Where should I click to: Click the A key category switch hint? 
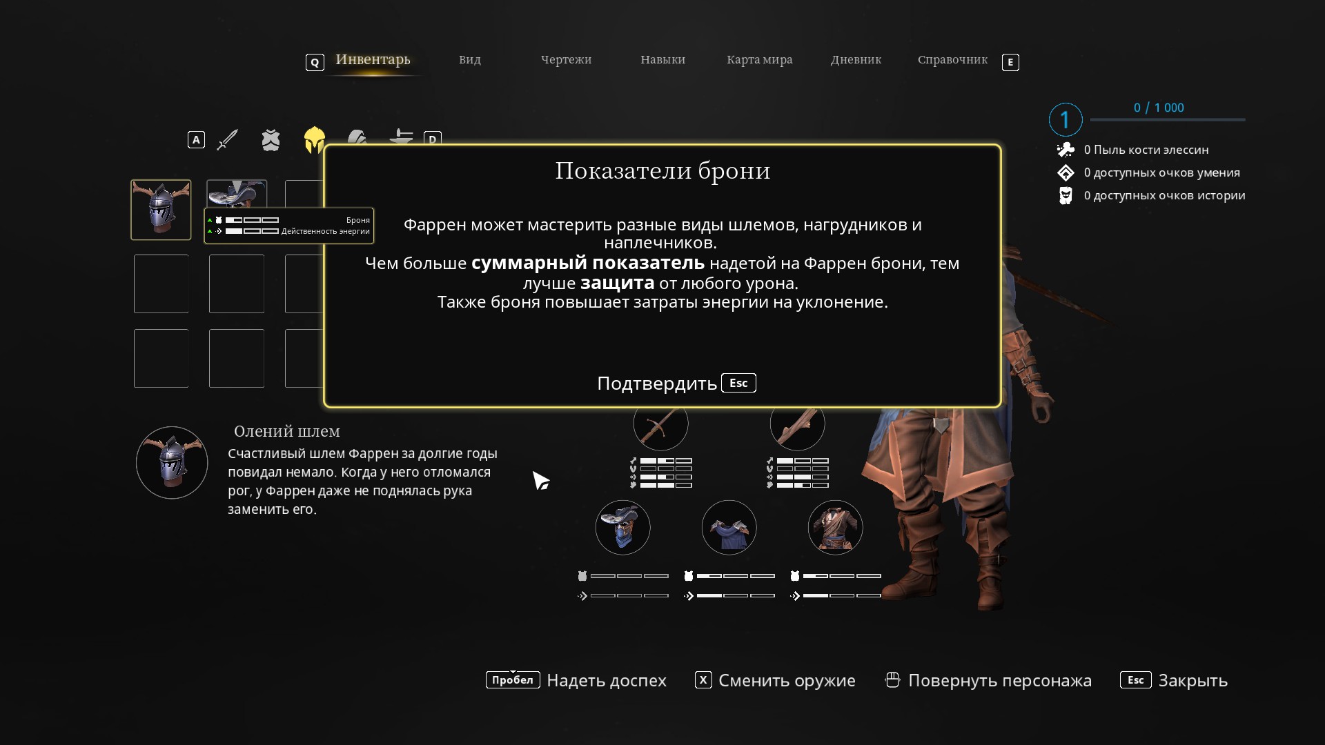tap(196, 140)
